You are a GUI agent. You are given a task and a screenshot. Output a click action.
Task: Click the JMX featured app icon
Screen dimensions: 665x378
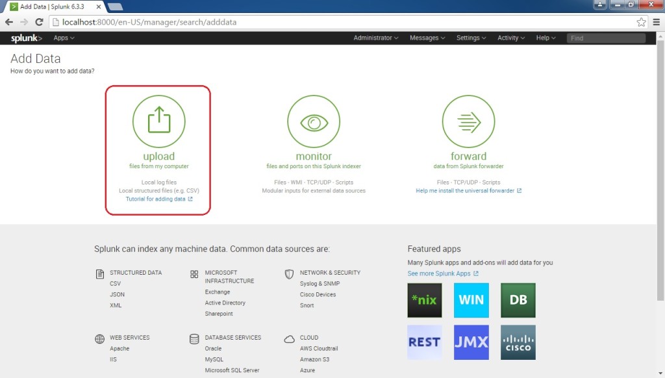471,342
